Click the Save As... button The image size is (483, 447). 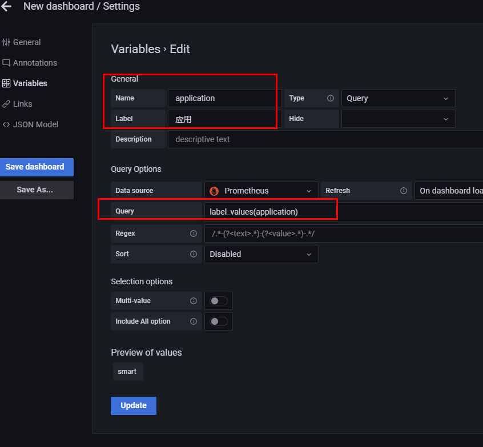pos(37,190)
